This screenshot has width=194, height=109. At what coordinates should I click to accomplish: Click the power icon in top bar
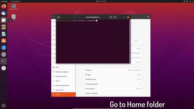pyautogui.click(x=190, y=1)
